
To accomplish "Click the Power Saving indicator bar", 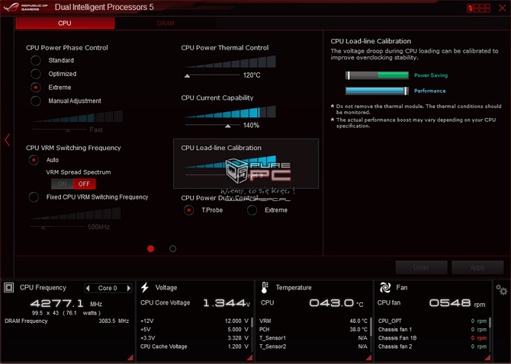I will point(377,75).
